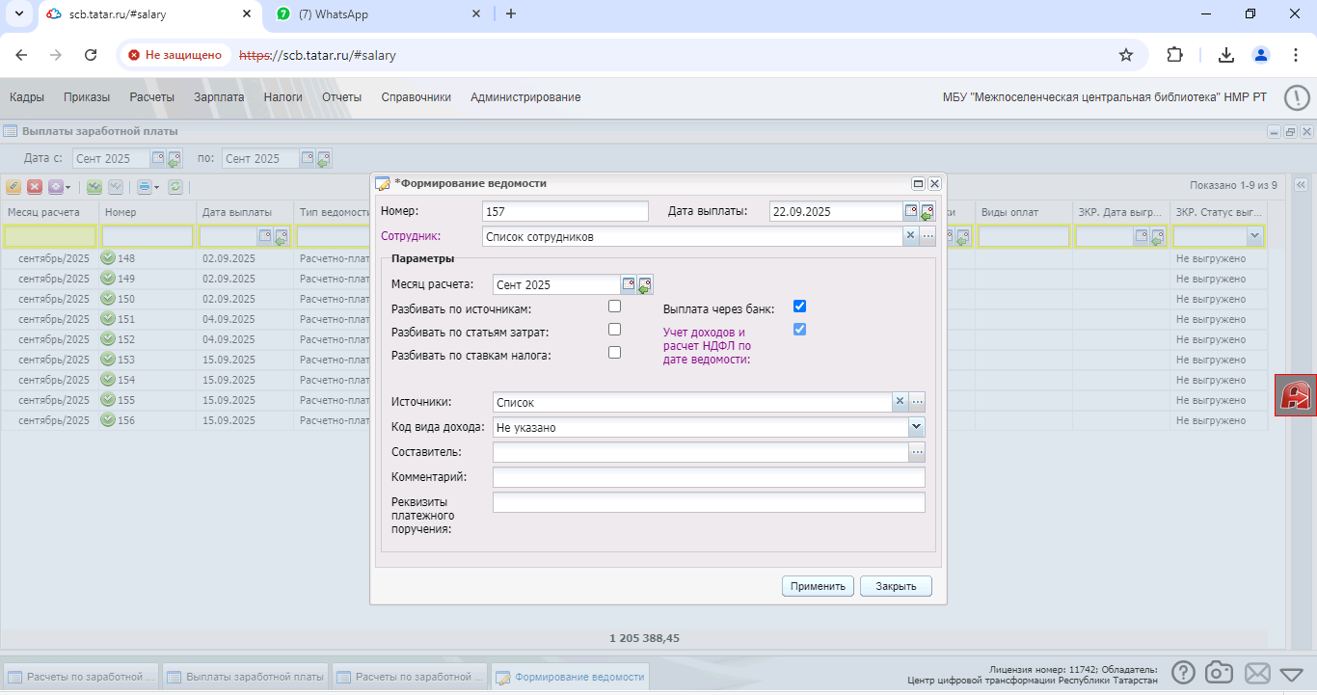Toggle 'Разбивать по статьям затрат' checkbox
This screenshot has height=695, width=1317.
(x=614, y=330)
